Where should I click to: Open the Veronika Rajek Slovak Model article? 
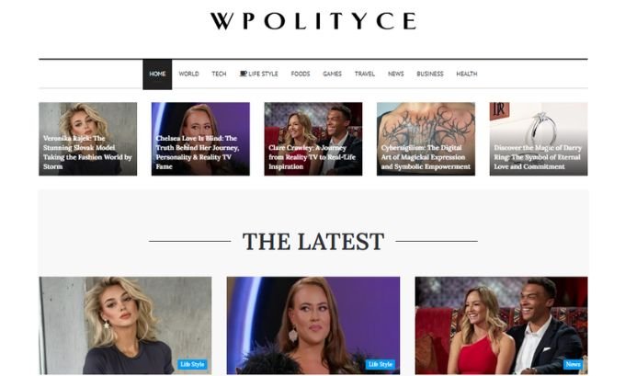point(87,139)
